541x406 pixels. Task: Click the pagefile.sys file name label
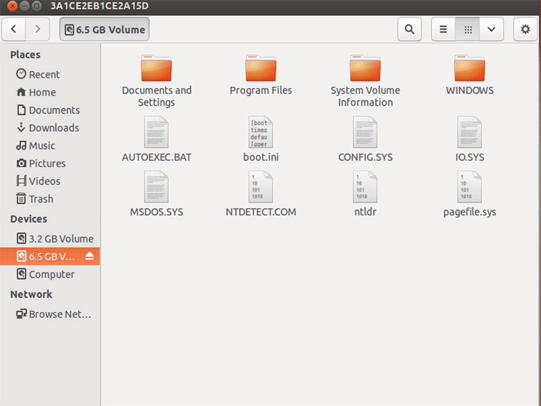(x=470, y=212)
